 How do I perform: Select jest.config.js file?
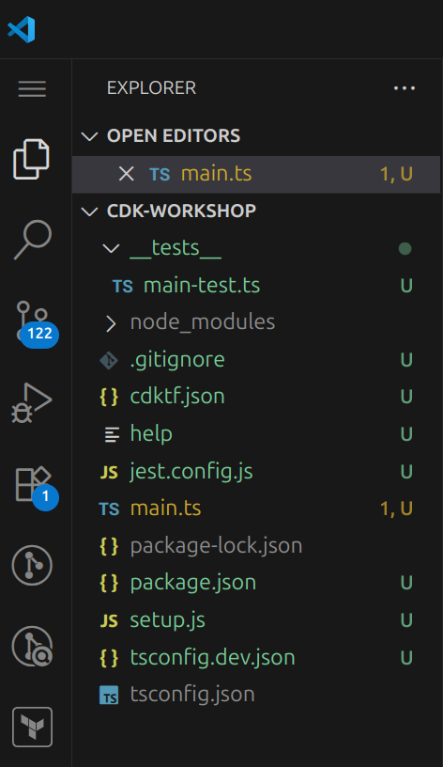click(x=191, y=472)
